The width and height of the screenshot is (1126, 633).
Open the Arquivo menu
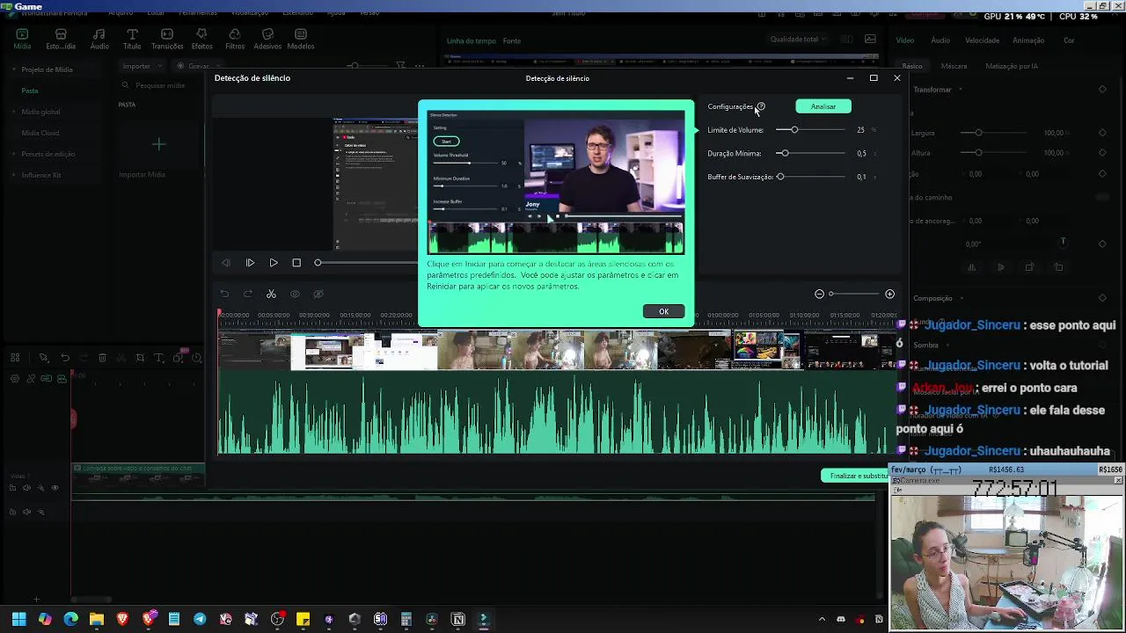click(121, 13)
